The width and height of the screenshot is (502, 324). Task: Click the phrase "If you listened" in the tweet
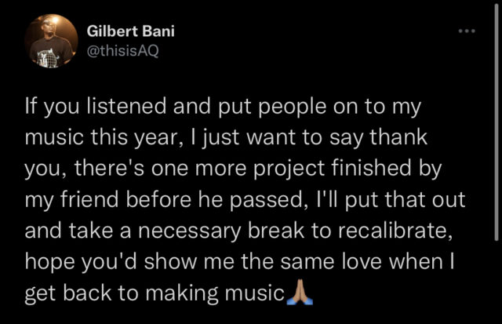[96, 107]
